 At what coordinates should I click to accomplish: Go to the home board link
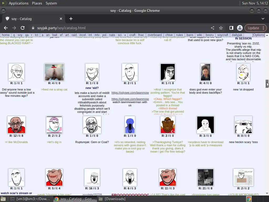(6, 35)
